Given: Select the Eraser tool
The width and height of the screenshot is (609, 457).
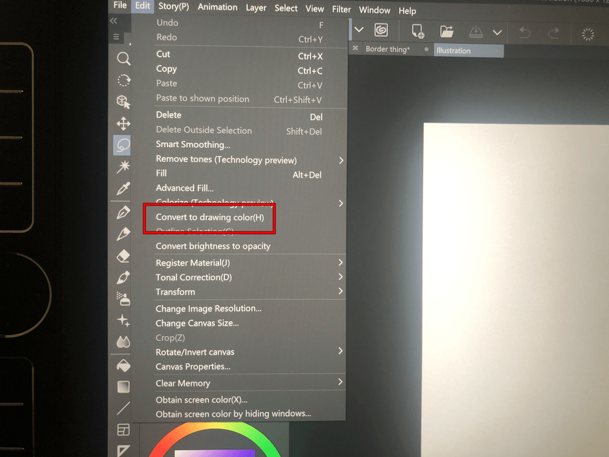Looking at the screenshot, I should 124,256.
